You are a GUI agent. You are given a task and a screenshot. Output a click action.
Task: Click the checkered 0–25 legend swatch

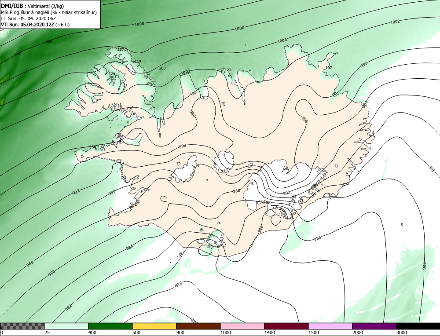click(22, 326)
